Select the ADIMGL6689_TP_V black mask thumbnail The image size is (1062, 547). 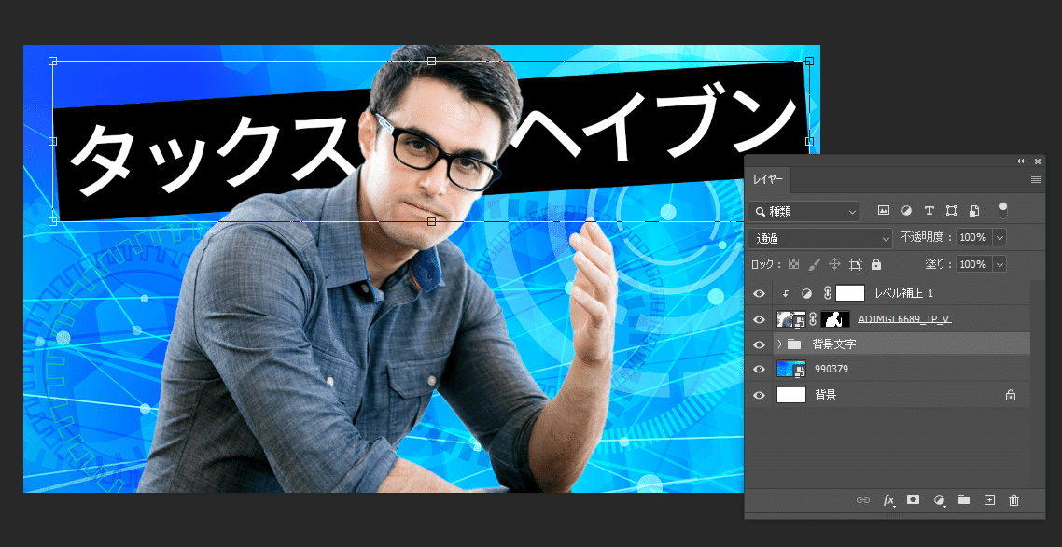[835, 318]
